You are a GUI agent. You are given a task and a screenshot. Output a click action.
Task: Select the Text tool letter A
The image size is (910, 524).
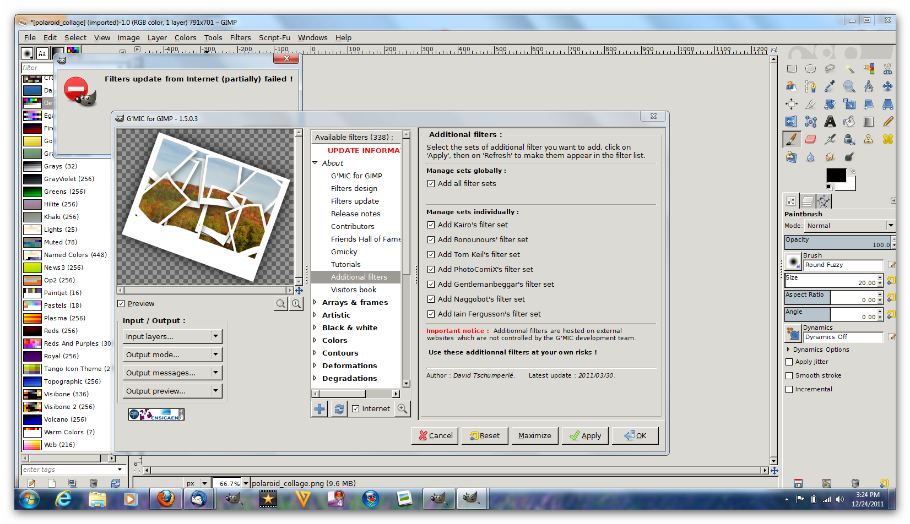[830, 122]
